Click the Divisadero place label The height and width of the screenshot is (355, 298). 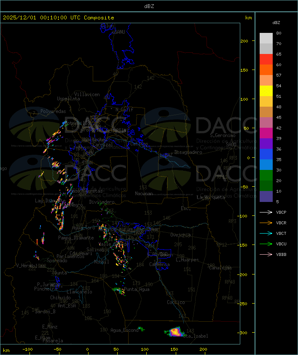[x=102, y=202]
